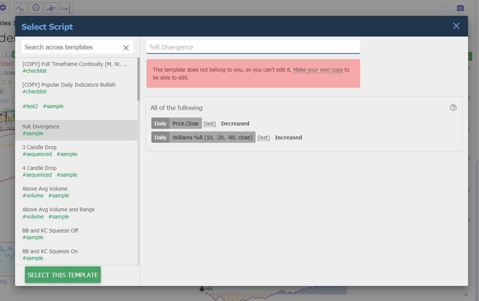
Task: Choose the Above Avg Volume template
Action: pos(45,189)
